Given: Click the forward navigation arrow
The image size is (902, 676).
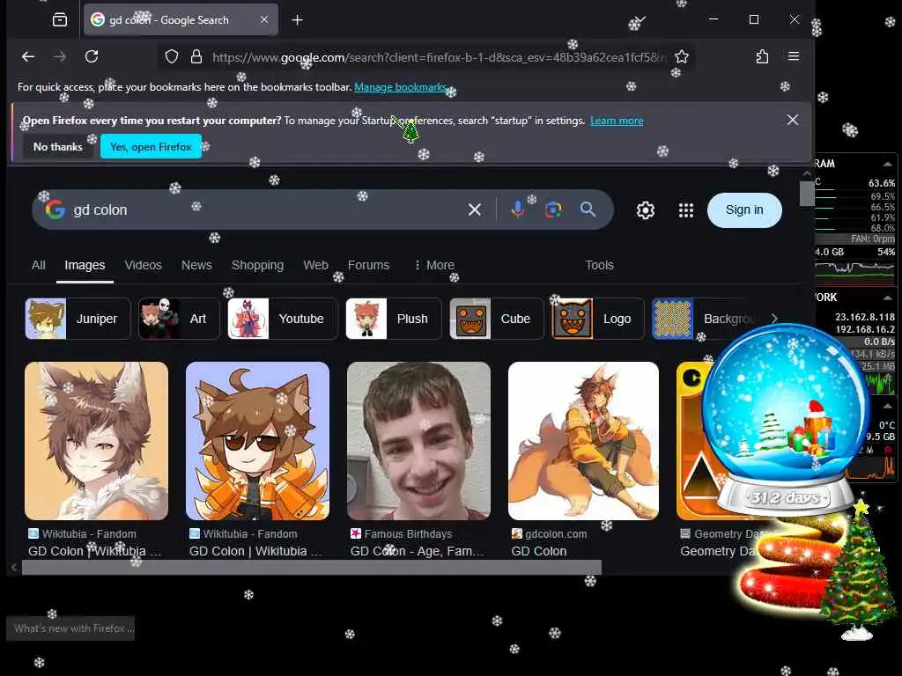Looking at the screenshot, I should 59,56.
